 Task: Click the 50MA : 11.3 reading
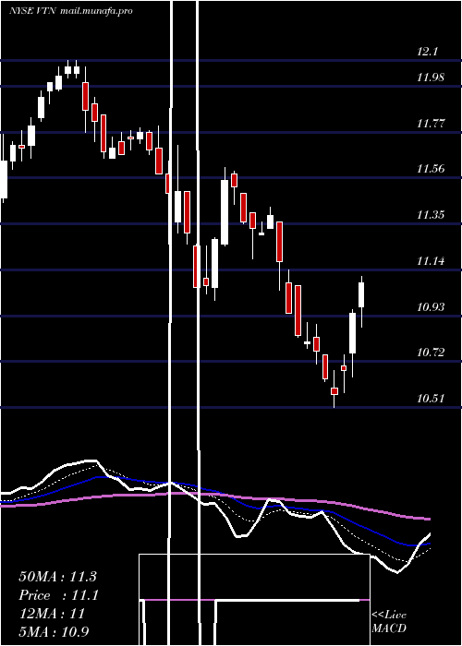pyautogui.click(x=57, y=577)
